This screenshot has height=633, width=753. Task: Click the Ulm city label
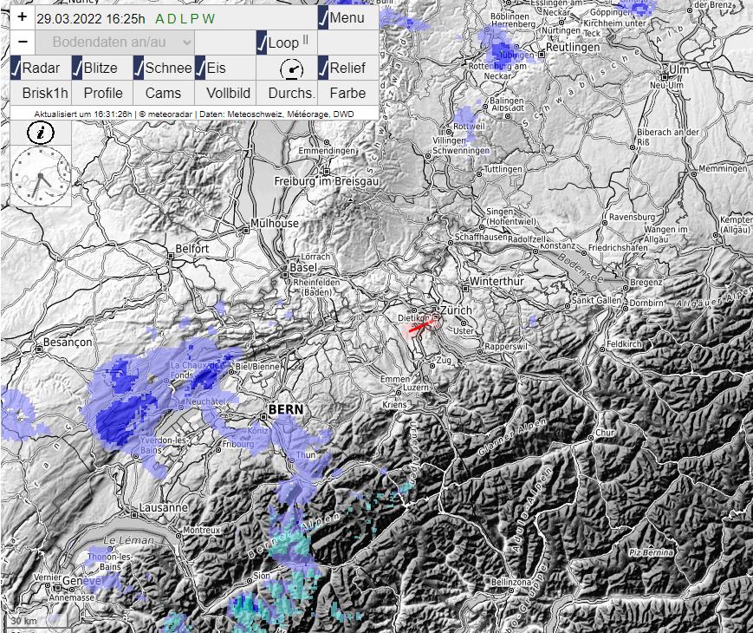pos(679,69)
